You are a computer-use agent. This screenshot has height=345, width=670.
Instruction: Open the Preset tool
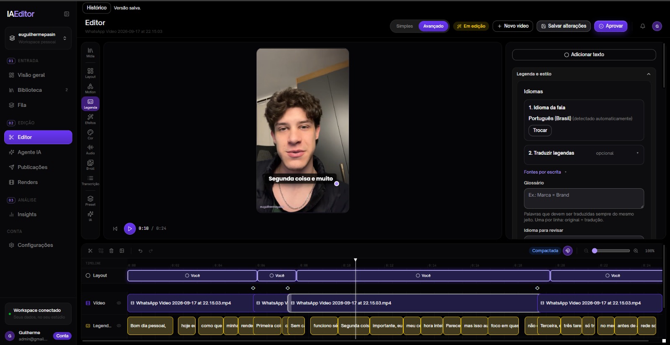click(90, 201)
